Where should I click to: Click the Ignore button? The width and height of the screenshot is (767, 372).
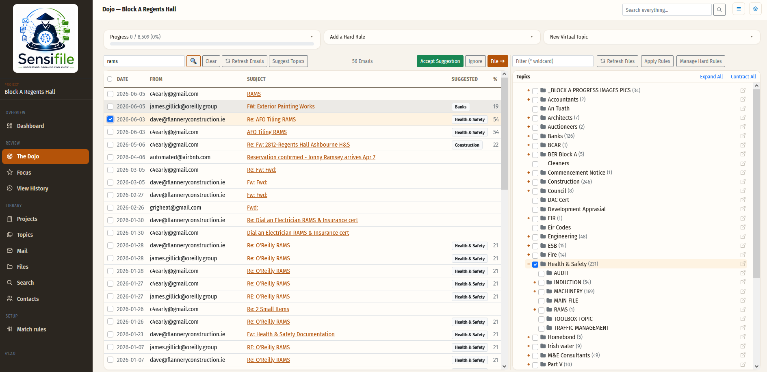(475, 61)
